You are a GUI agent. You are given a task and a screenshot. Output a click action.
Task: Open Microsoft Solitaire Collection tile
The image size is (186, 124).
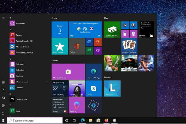pos(129,46)
